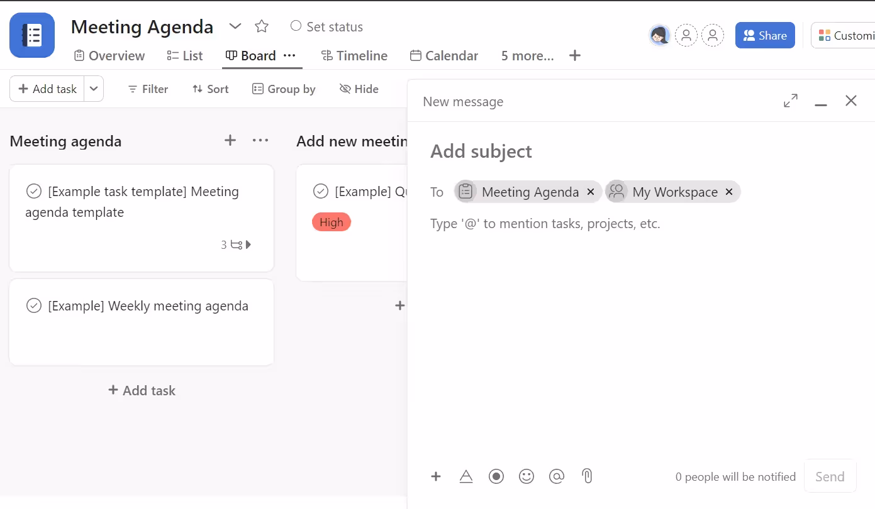Expand subtasks on the agenda template card
This screenshot has height=509, width=875.
tap(248, 244)
